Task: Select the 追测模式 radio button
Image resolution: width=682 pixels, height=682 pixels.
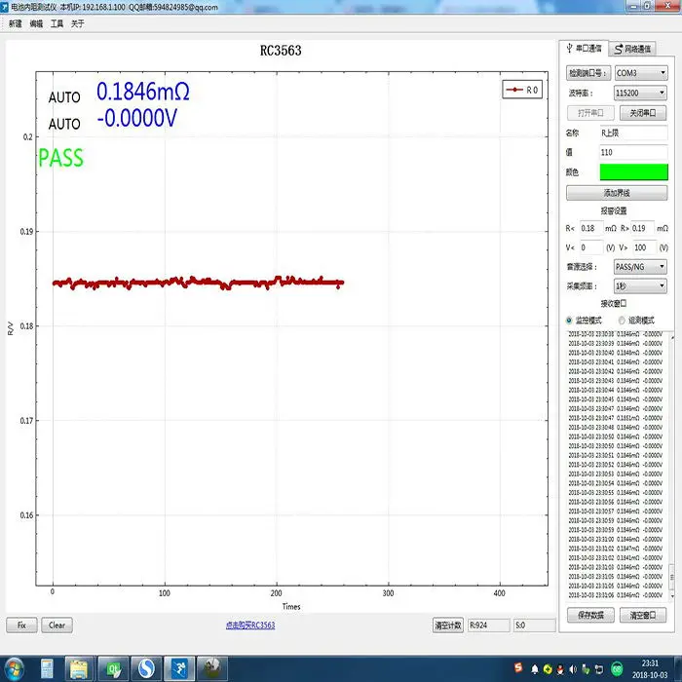Action: (x=622, y=321)
